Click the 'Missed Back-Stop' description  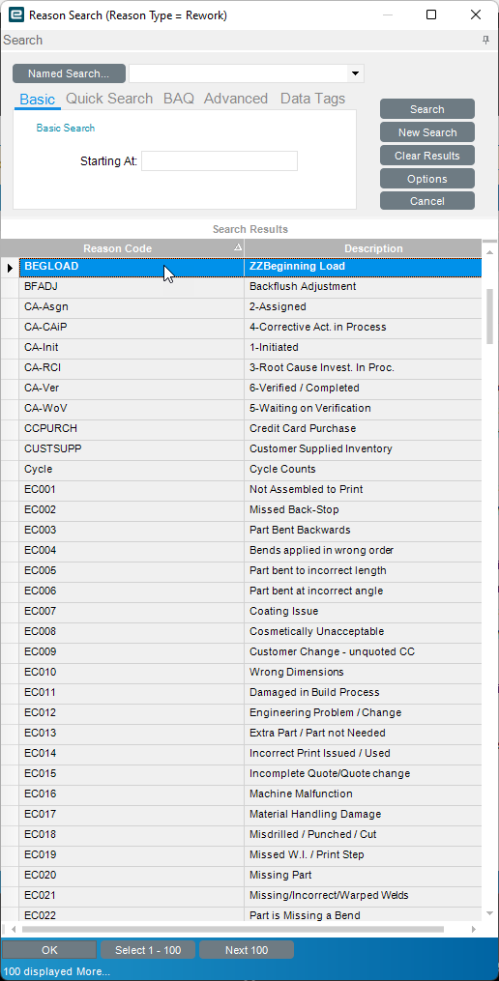294,510
